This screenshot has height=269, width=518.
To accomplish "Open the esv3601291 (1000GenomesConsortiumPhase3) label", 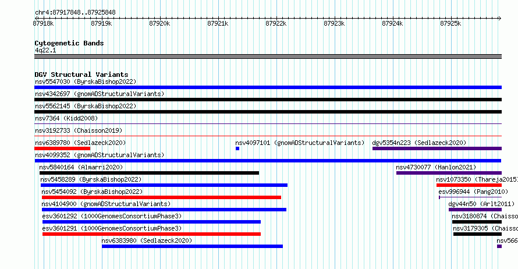I will point(112,228).
